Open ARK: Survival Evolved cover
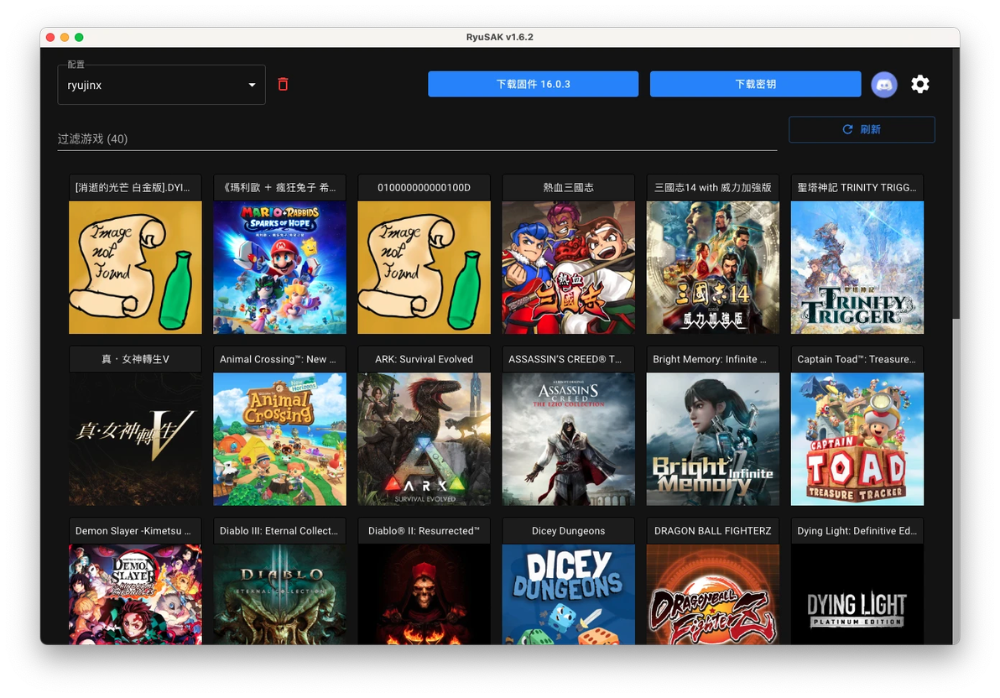This screenshot has width=1000, height=698. pyautogui.click(x=424, y=439)
